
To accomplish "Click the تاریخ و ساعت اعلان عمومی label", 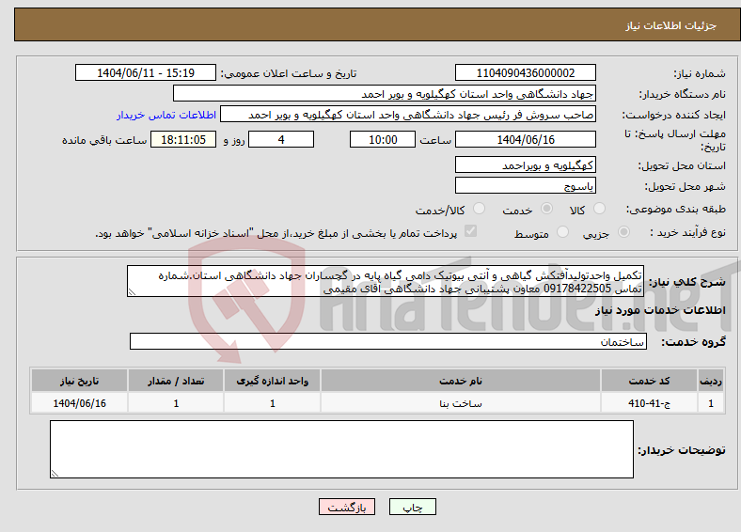I will (x=289, y=73).
